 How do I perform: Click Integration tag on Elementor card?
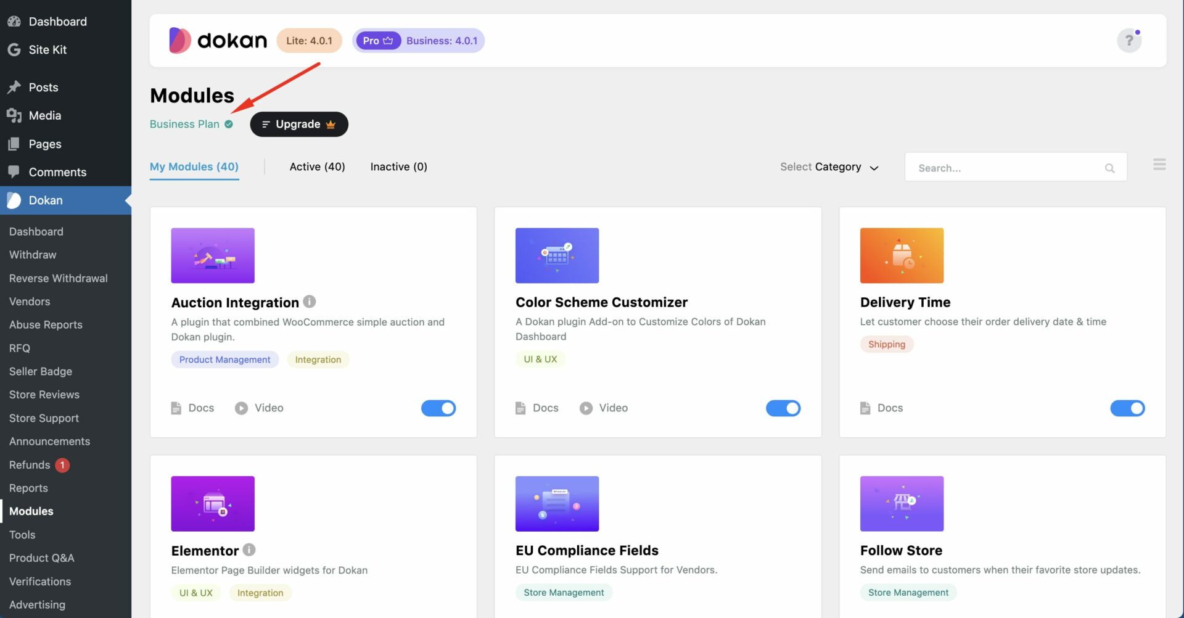click(260, 593)
